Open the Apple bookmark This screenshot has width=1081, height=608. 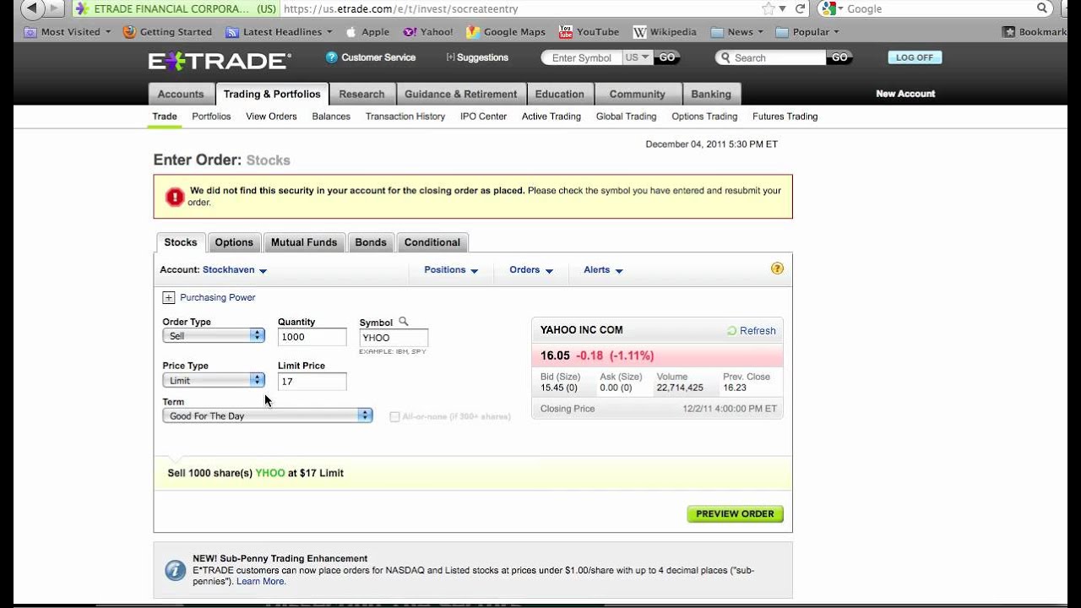(367, 32)
